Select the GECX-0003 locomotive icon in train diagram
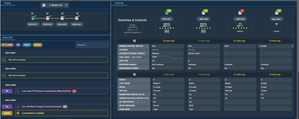 pos(62,18)
